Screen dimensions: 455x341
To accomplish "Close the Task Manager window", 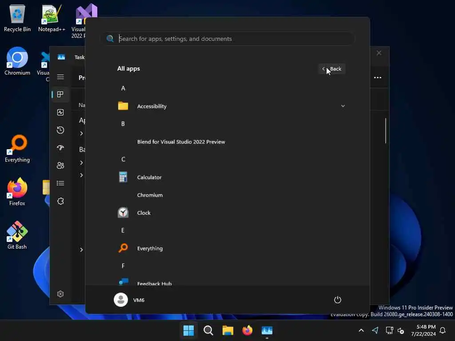I will 379,53.
